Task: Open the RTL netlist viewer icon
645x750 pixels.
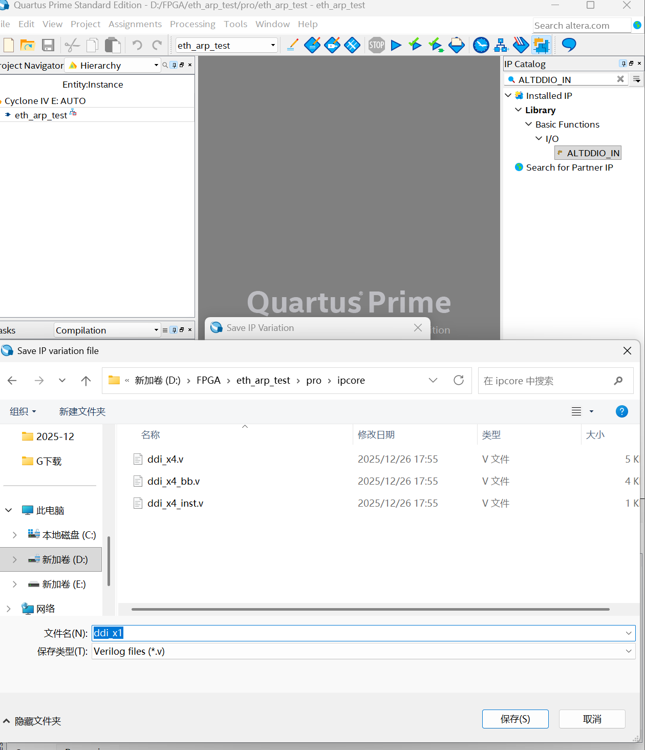Action: (x=501, y=45)
